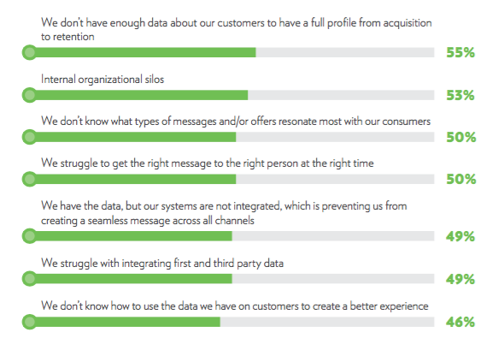Click the 46% percentage label
The height and width of the screenshot is (344, 498).
(x=460, y=322)
